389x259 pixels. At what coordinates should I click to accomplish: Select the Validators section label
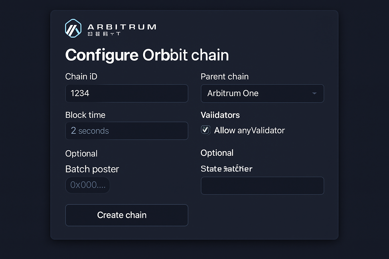coord(220,115)
